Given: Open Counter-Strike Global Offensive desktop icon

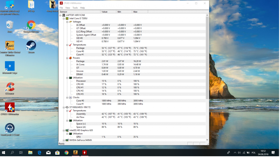Looking at the screenshot, I should pos(10,46).
